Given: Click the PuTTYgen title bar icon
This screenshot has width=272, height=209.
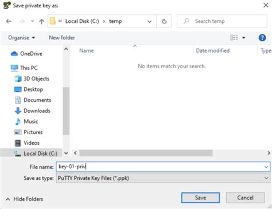Looking at the screenshot, I should tap(7, 5).
